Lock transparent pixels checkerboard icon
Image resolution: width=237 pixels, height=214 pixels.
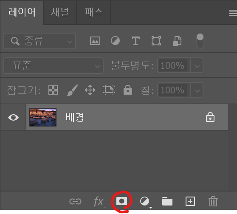[53, 90]
